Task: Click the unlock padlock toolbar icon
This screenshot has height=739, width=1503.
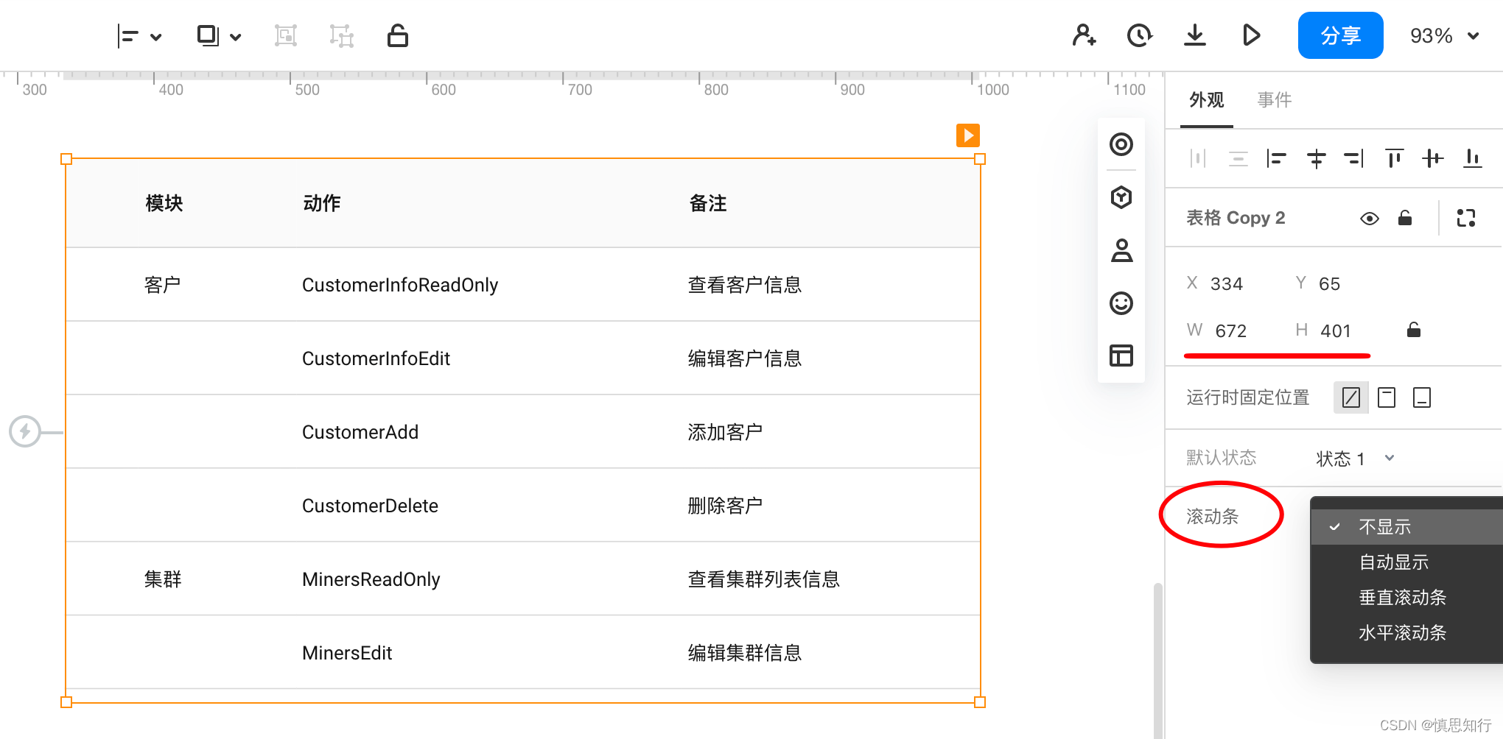Action: 398,35
